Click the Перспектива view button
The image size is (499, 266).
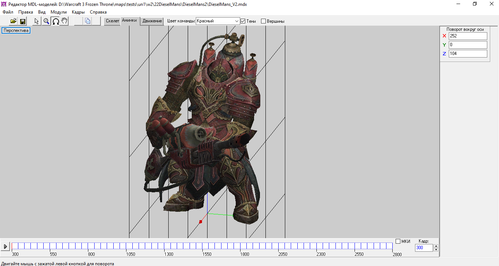[x=16, y=30]
